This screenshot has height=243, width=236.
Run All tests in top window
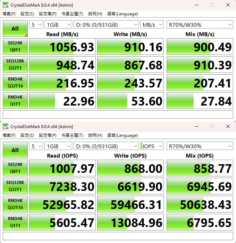click(x=15, y=28)
